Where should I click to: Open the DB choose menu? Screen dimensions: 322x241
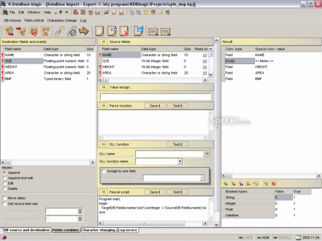pyautogui.click(x=12, y=20)
